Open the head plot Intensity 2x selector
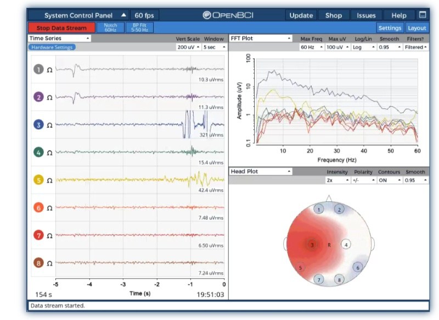The height and width of the screenshot is (320, 439). click(337, 180)
